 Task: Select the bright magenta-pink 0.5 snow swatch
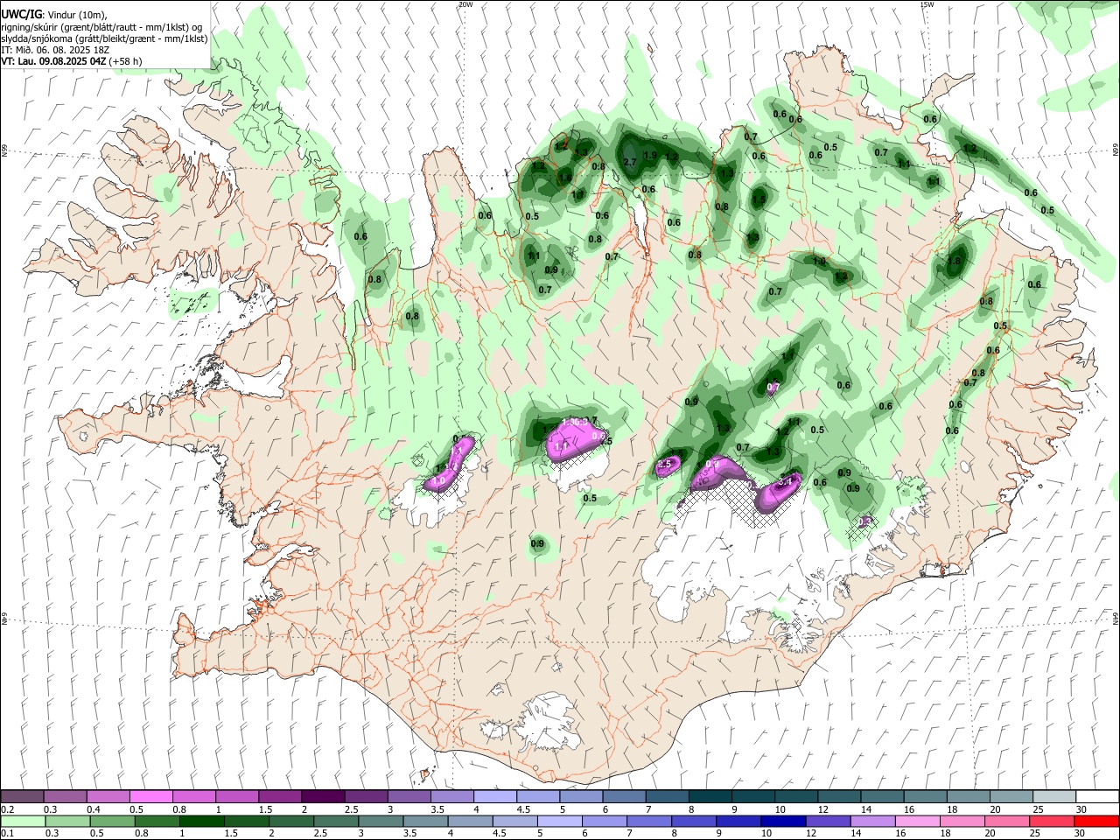(151, 796)
